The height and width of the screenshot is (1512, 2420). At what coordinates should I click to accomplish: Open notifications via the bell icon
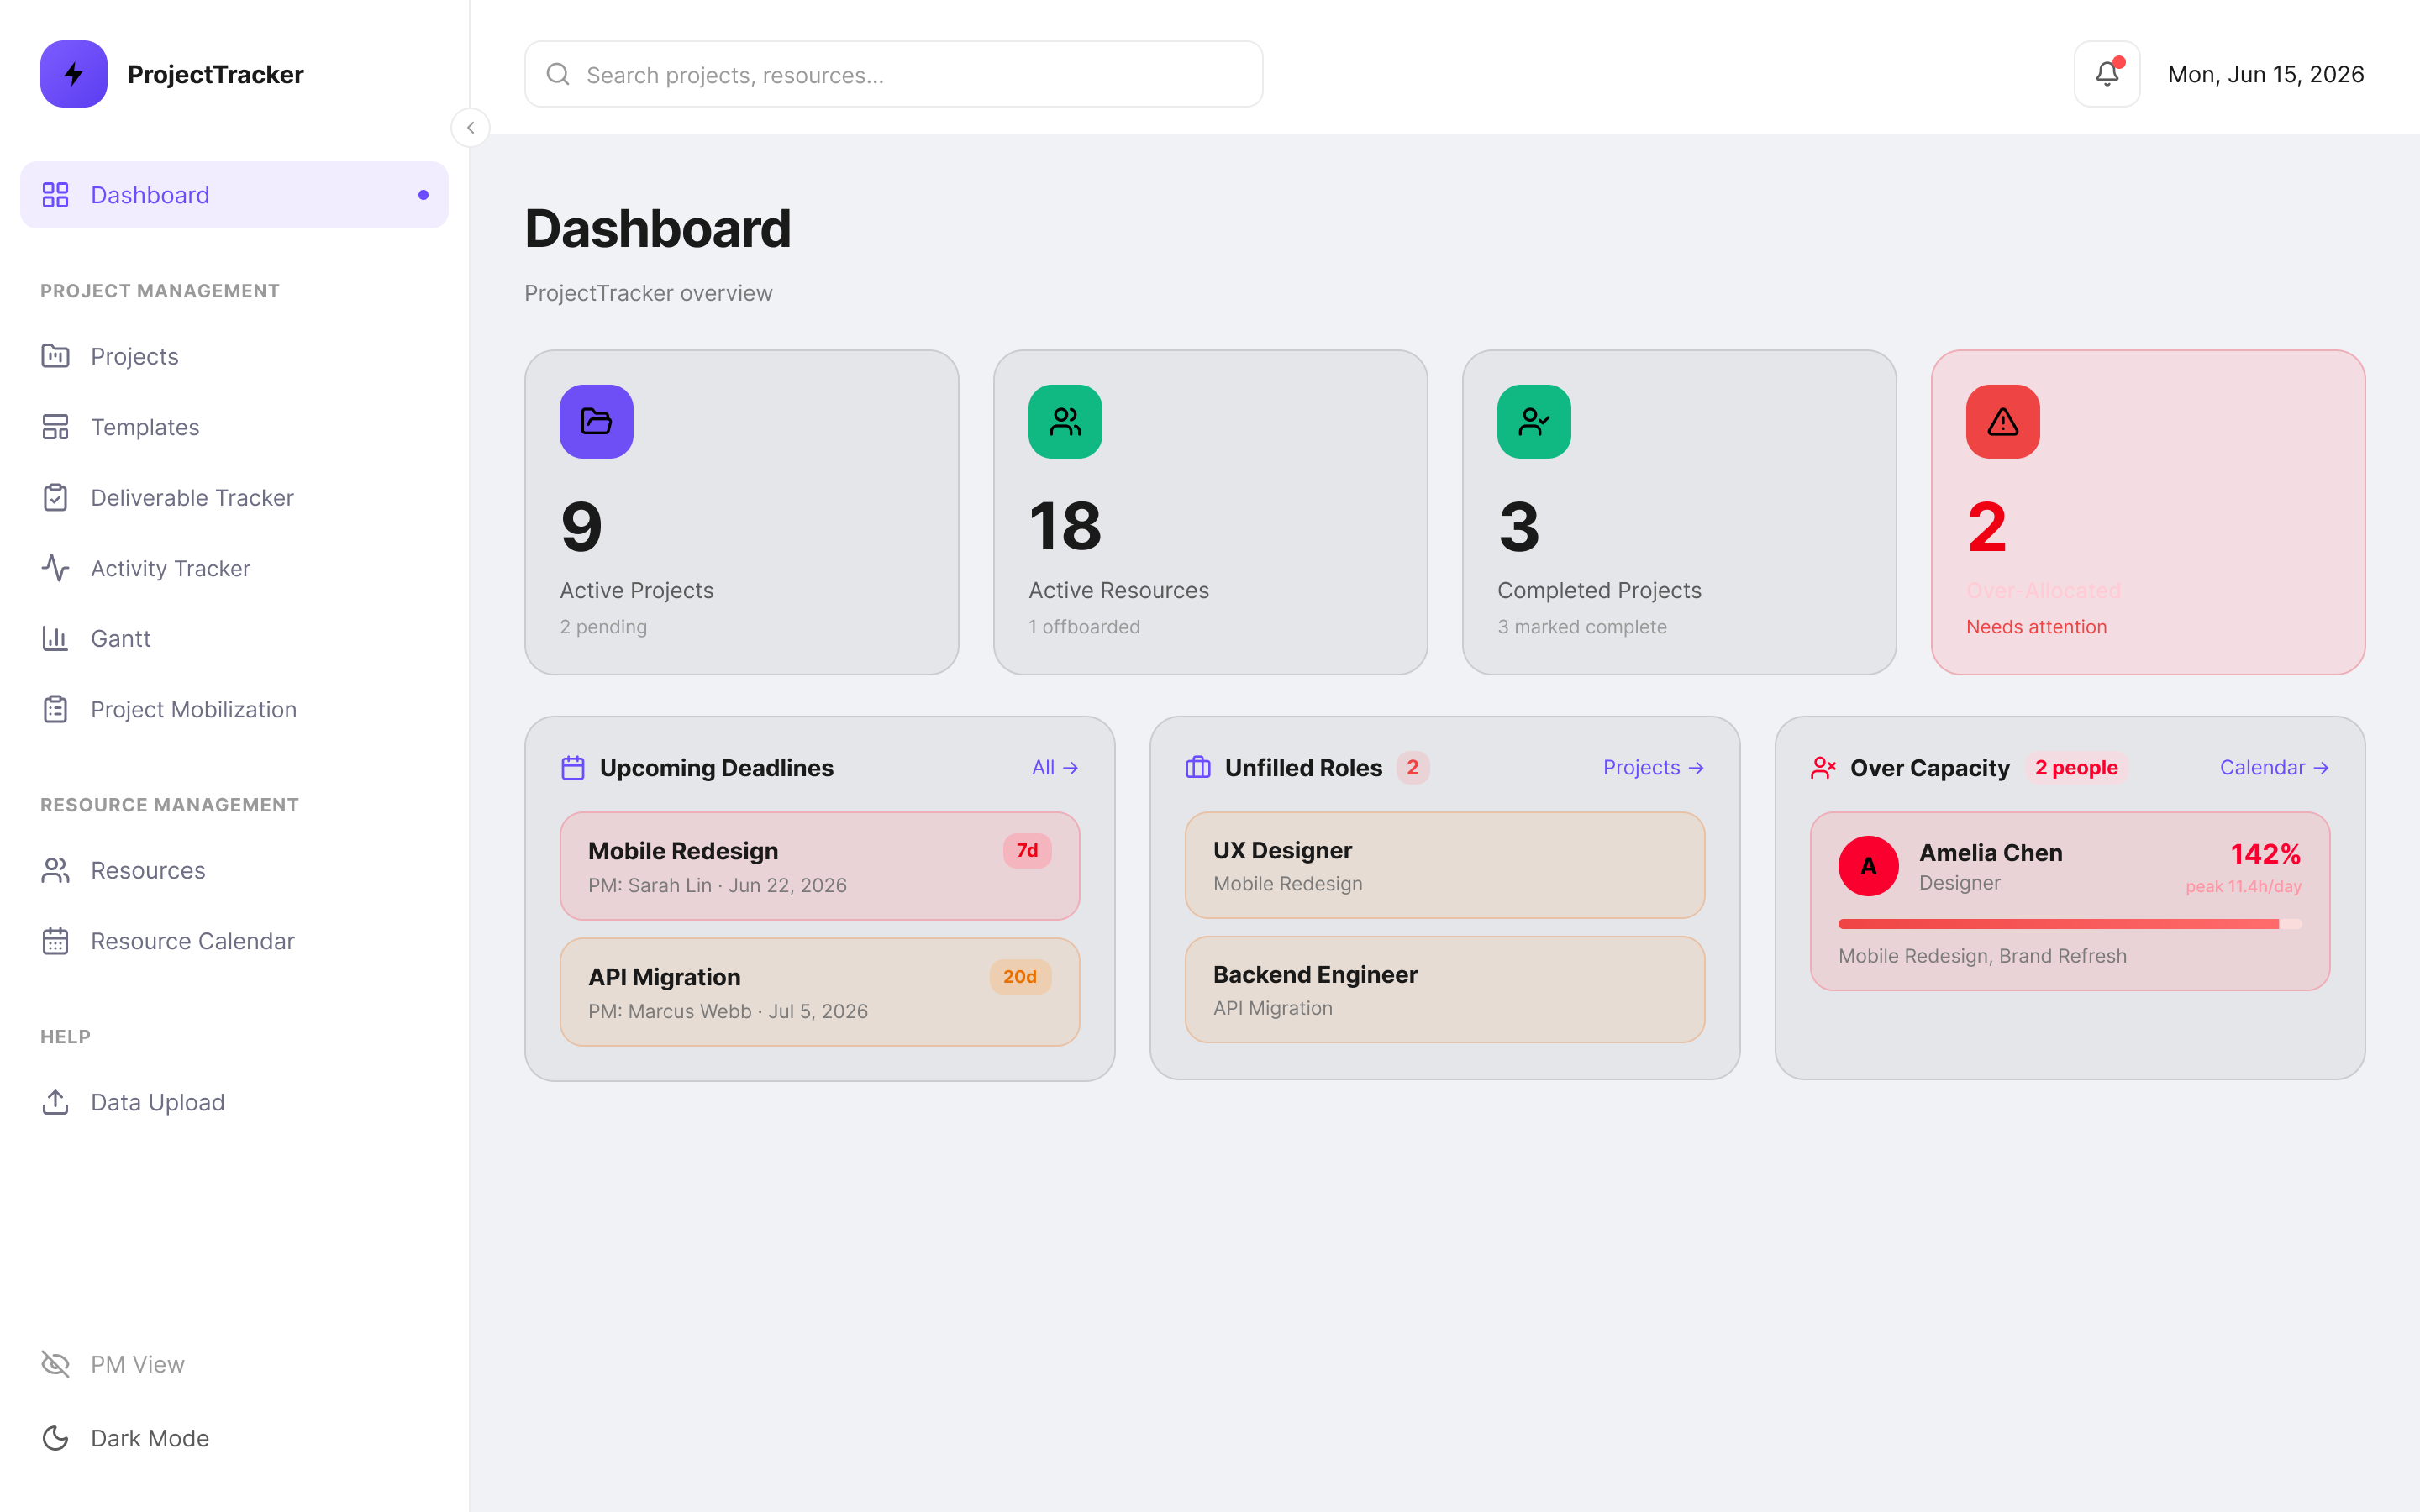[2107, 74]
